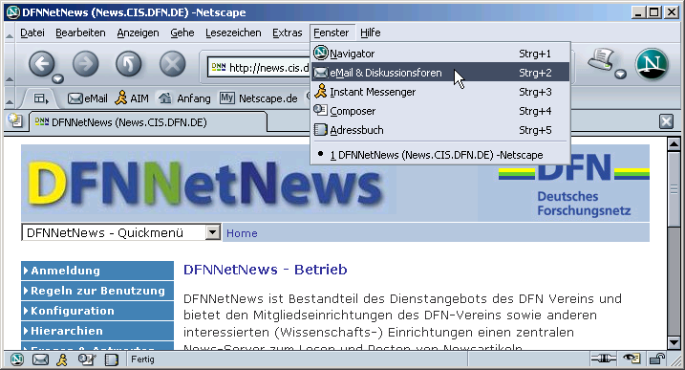Close the open Fenster menu
This screenshot has height=370, width=685.
point(332,33)
